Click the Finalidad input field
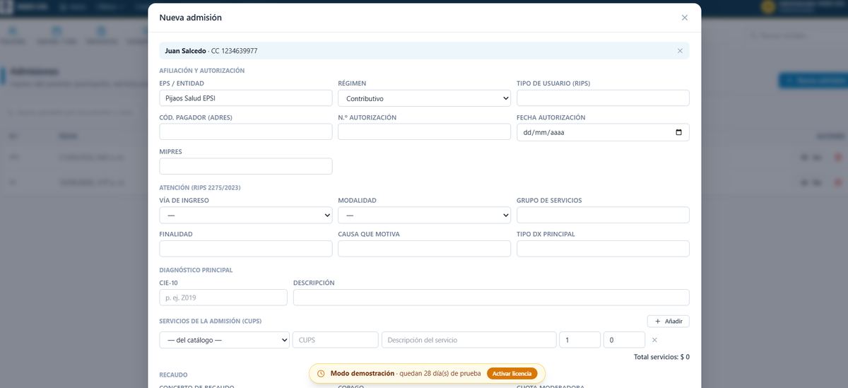 pyautogui.click(x=246, y=249)
